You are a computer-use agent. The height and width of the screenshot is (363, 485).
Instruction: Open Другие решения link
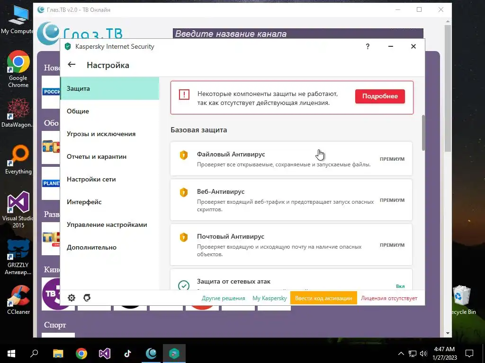(x=224, y=298)
